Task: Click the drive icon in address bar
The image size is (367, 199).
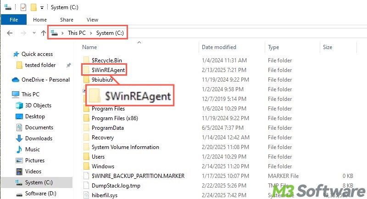Action: [x=54, y=33]
